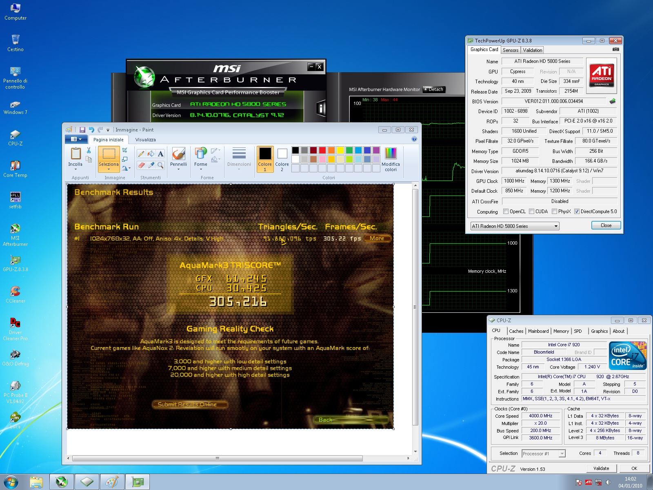Open the CPU-Z desktop shortcut
The height and width of the screenshot is (490, 653).
tap(15, 138)
